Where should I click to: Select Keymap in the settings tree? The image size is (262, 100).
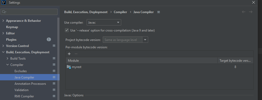[x=12, y=27]
